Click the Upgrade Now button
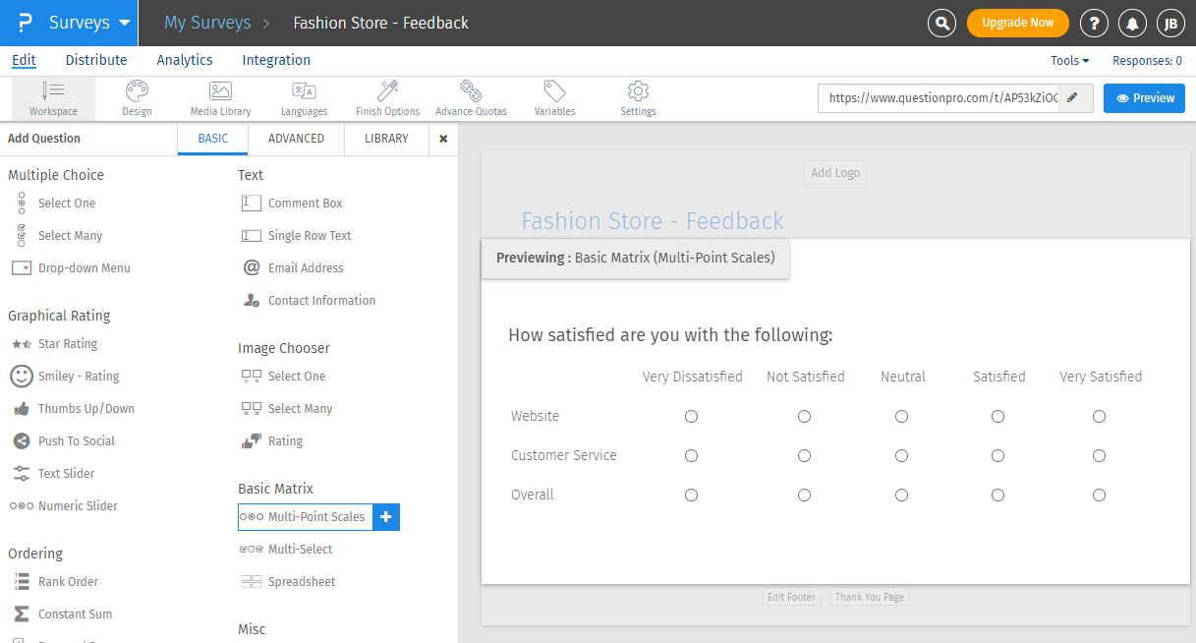Screen dimensions: 1196x643 1018,22
